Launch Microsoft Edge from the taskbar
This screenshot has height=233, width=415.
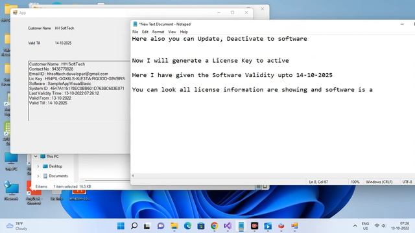(187, 226)
